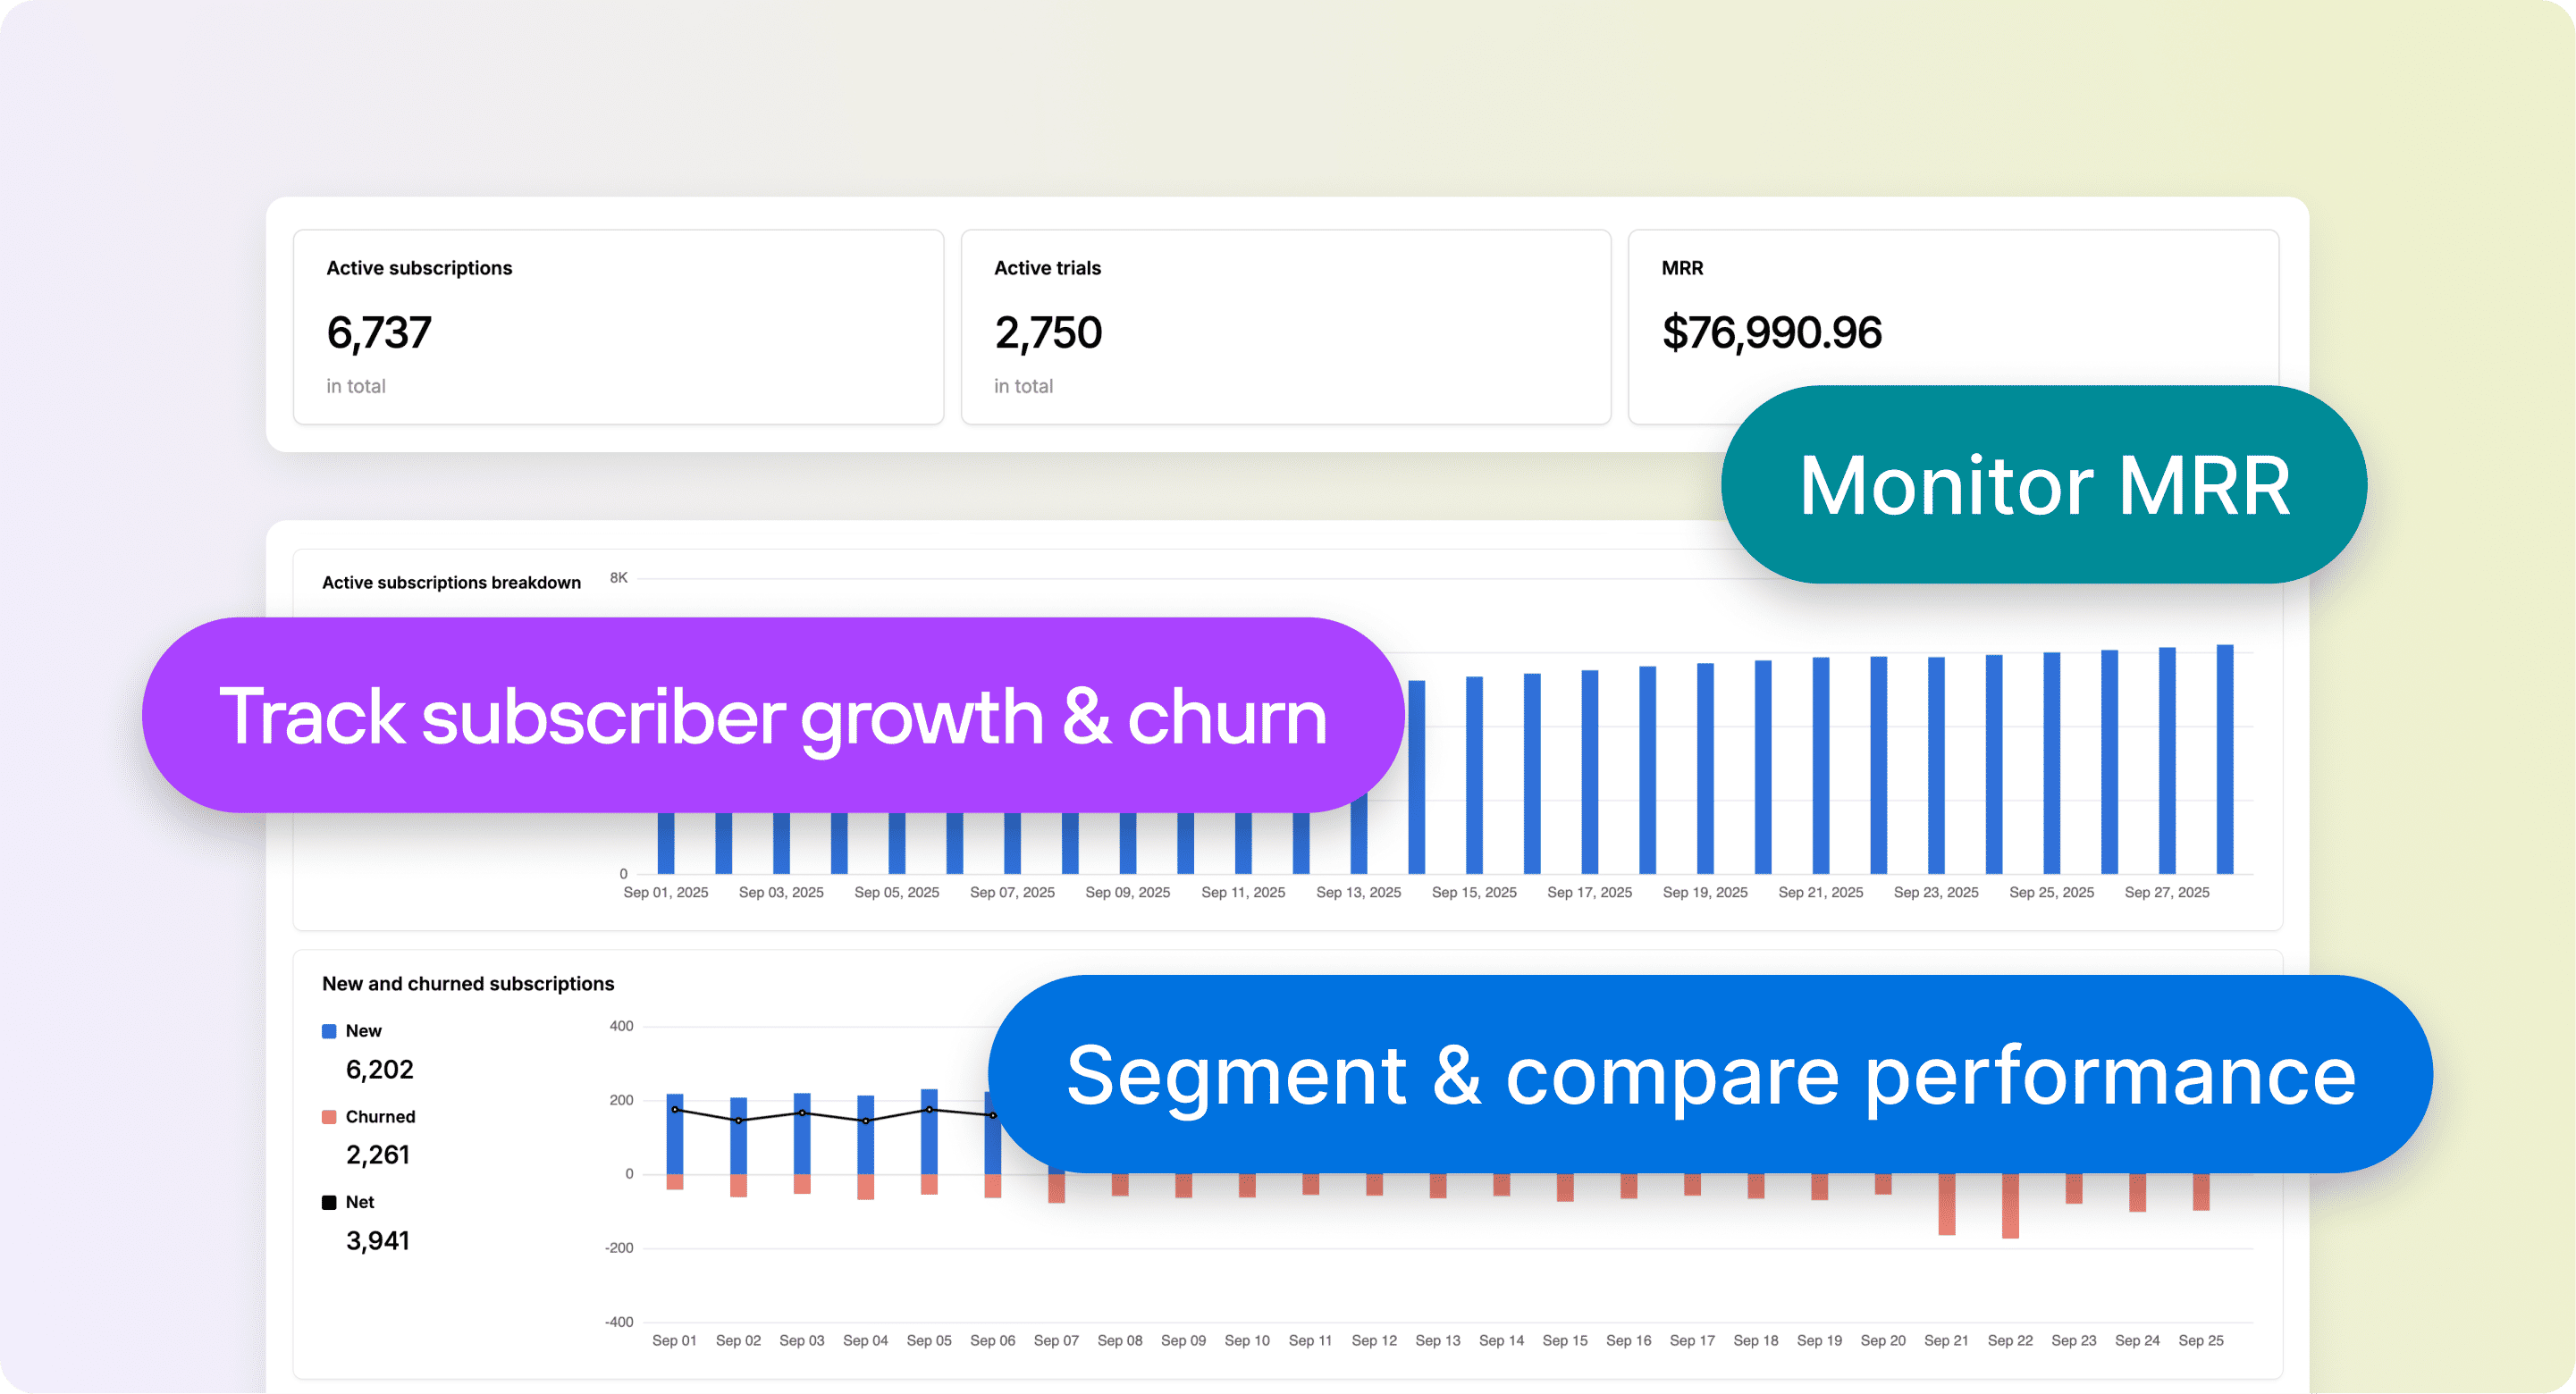
Task: Click the Net legend label
Action: click(x=360, y=1202)
